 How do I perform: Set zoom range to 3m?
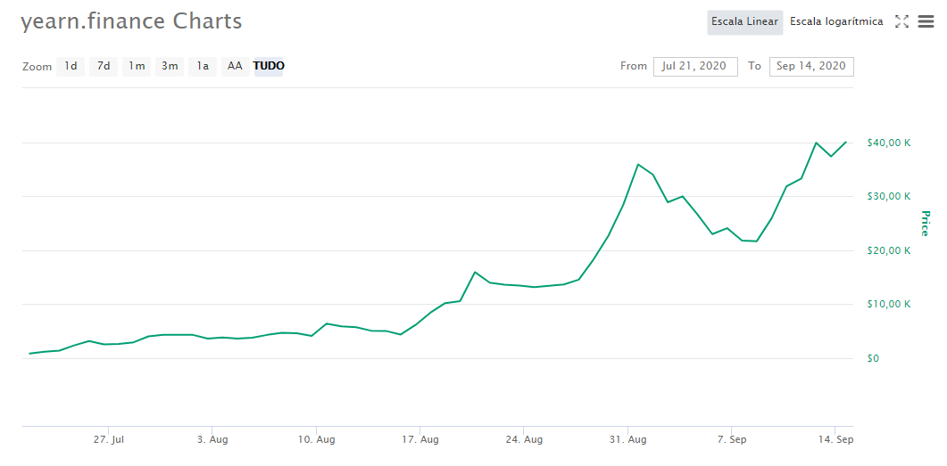coord(169,66)
